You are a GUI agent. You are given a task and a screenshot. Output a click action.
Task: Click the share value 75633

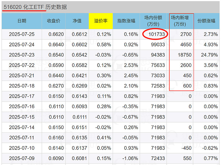coord(158,65)
